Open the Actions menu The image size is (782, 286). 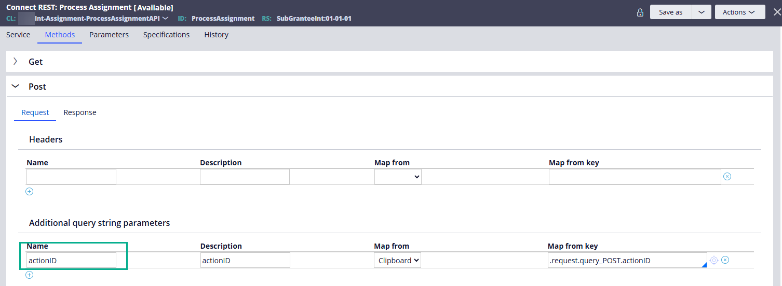[739, 12]
